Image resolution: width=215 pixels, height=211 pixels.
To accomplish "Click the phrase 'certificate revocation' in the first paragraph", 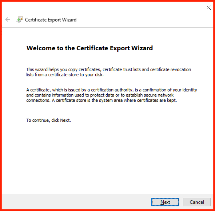I will pyautogui.click(x=171, y=70).
